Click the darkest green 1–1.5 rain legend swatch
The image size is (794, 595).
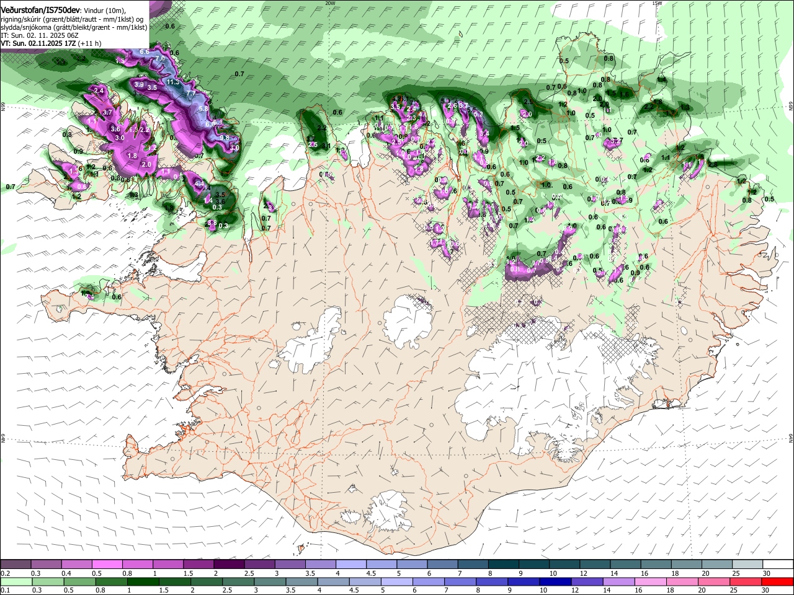click(x=144, y=581)
